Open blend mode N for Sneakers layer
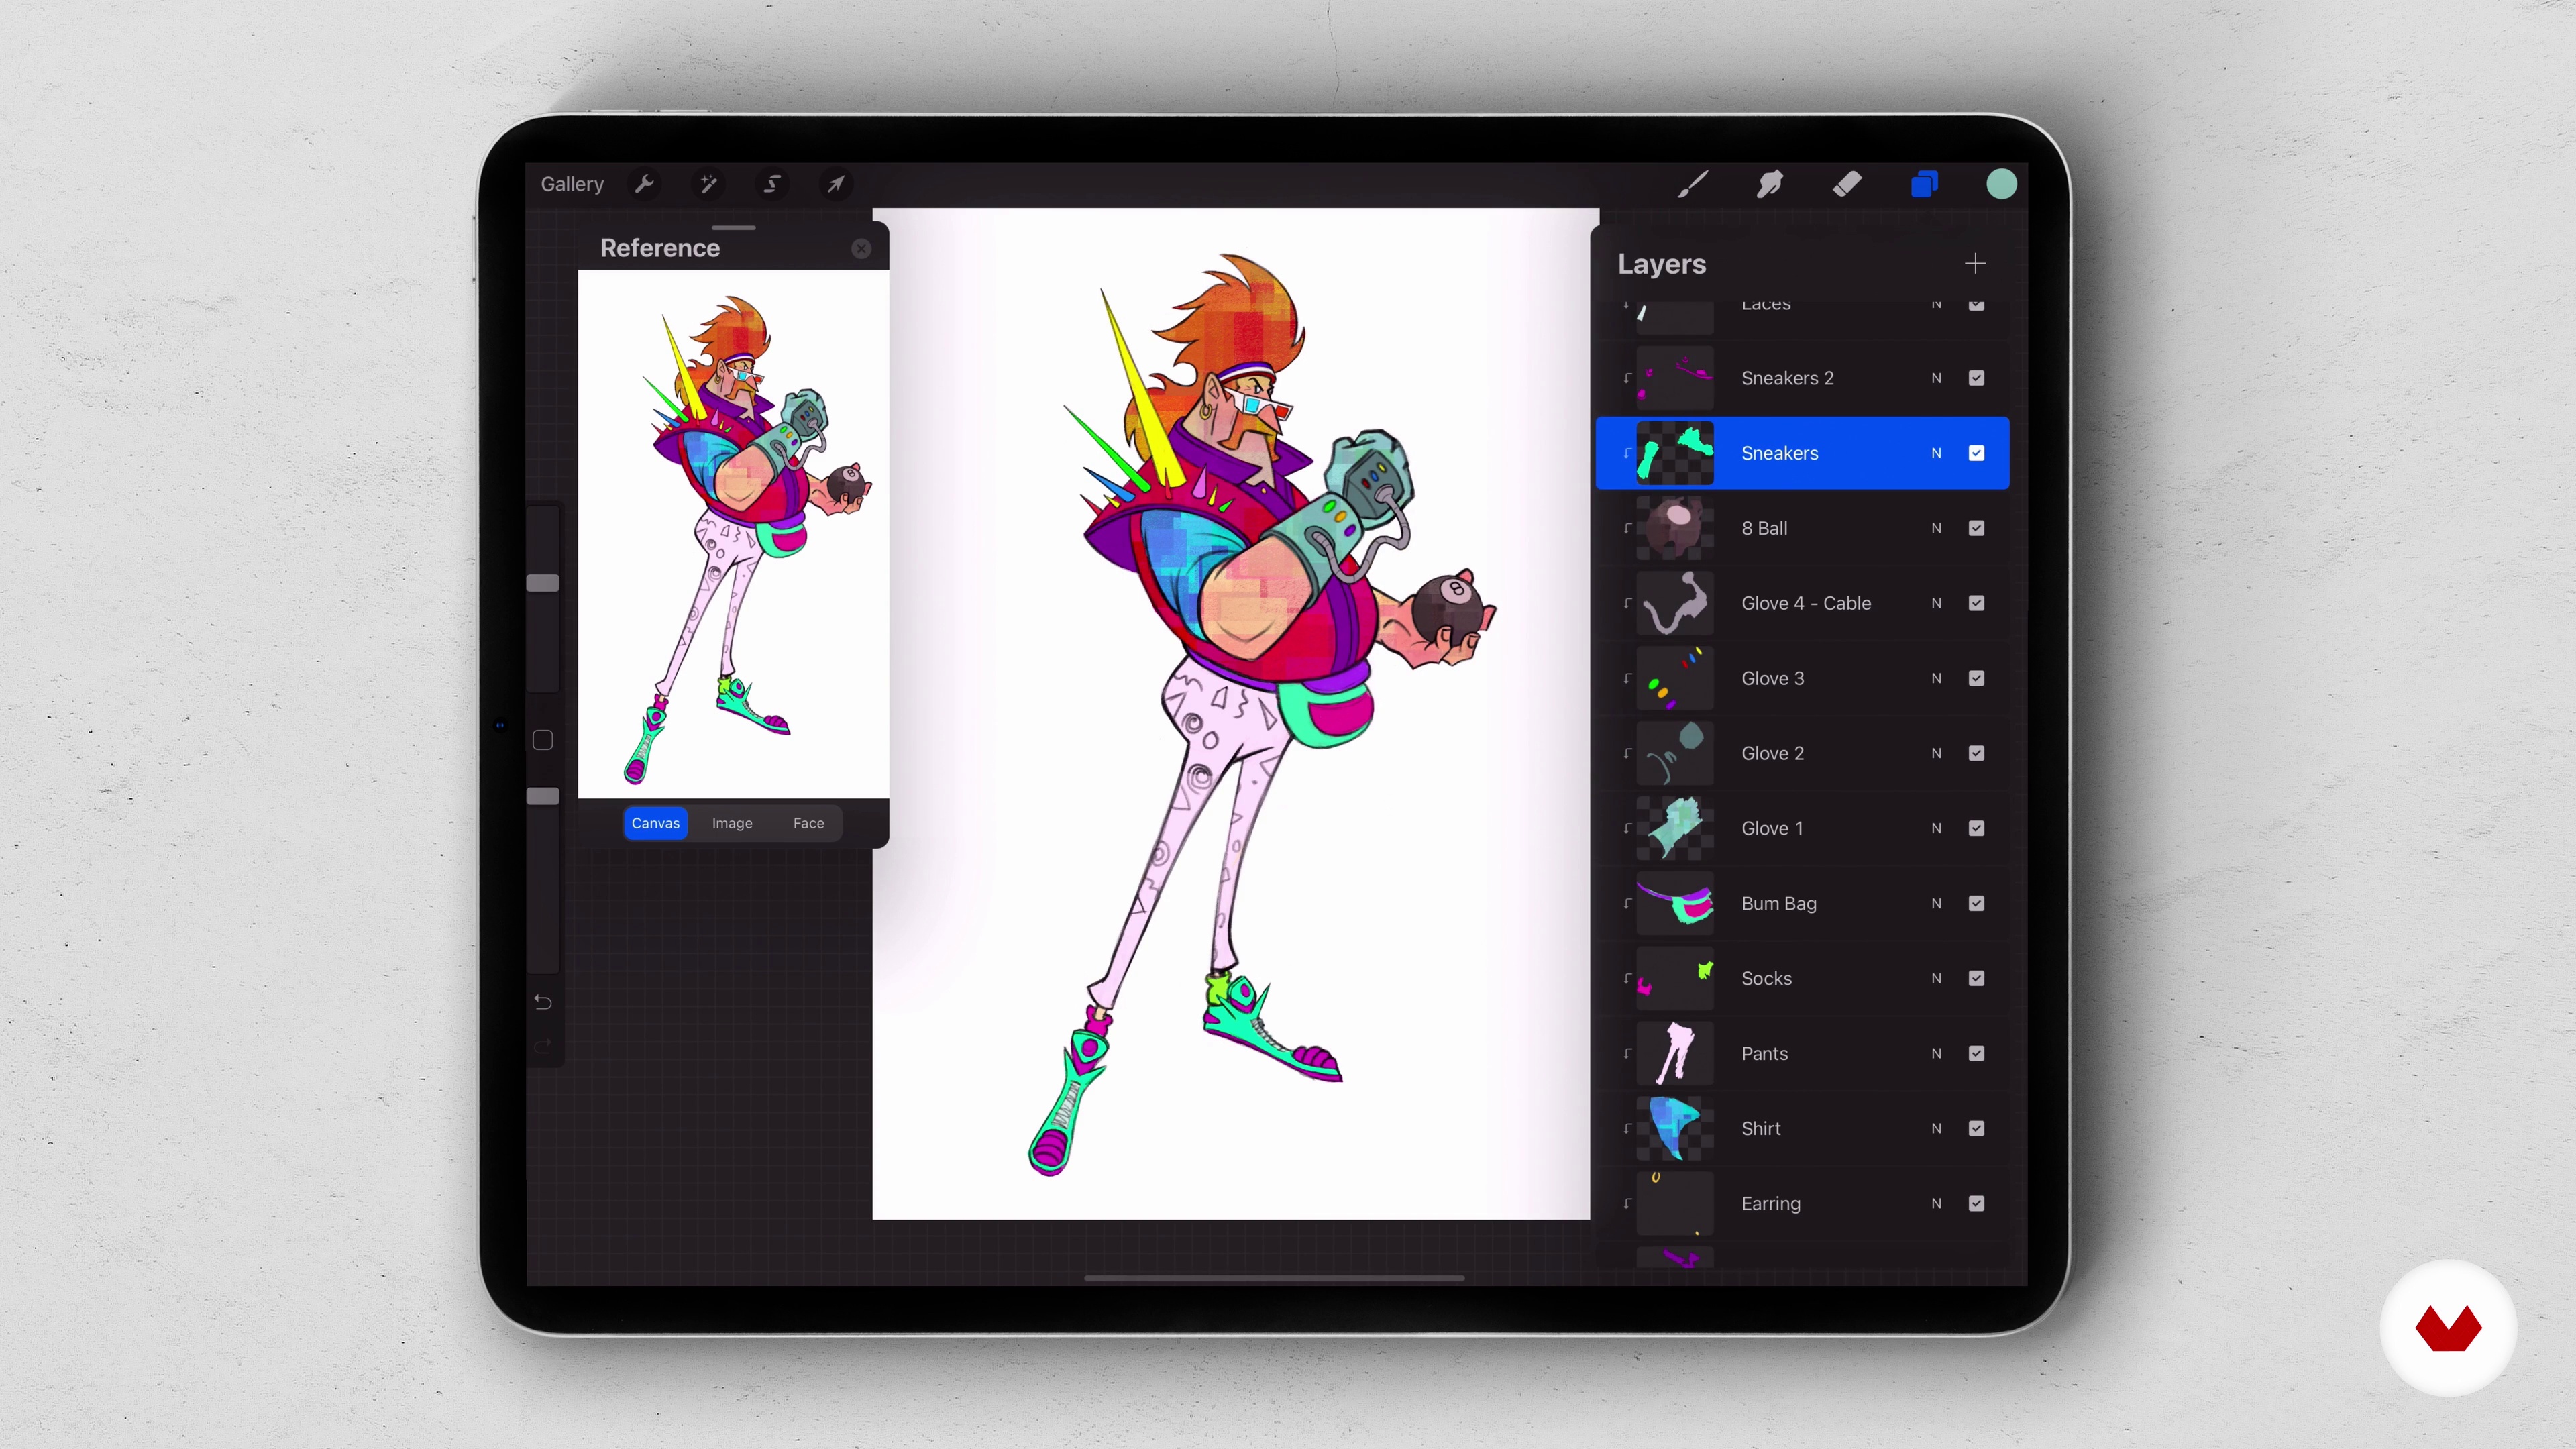This screenshot has height=1449, width=2576. (x=1936, y=453)
